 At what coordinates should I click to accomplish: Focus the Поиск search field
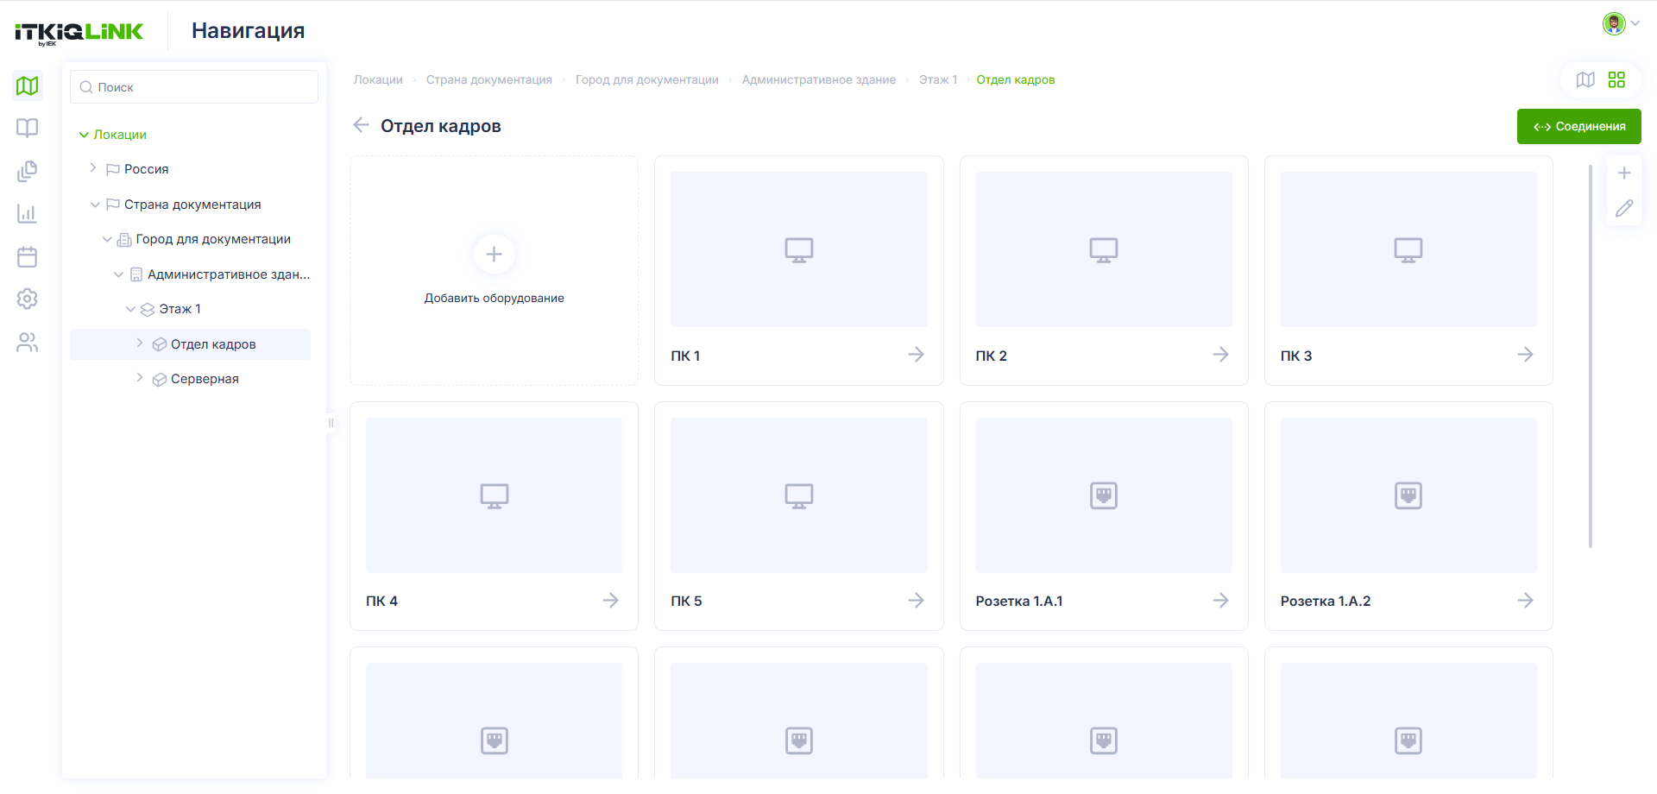[194, 87]
